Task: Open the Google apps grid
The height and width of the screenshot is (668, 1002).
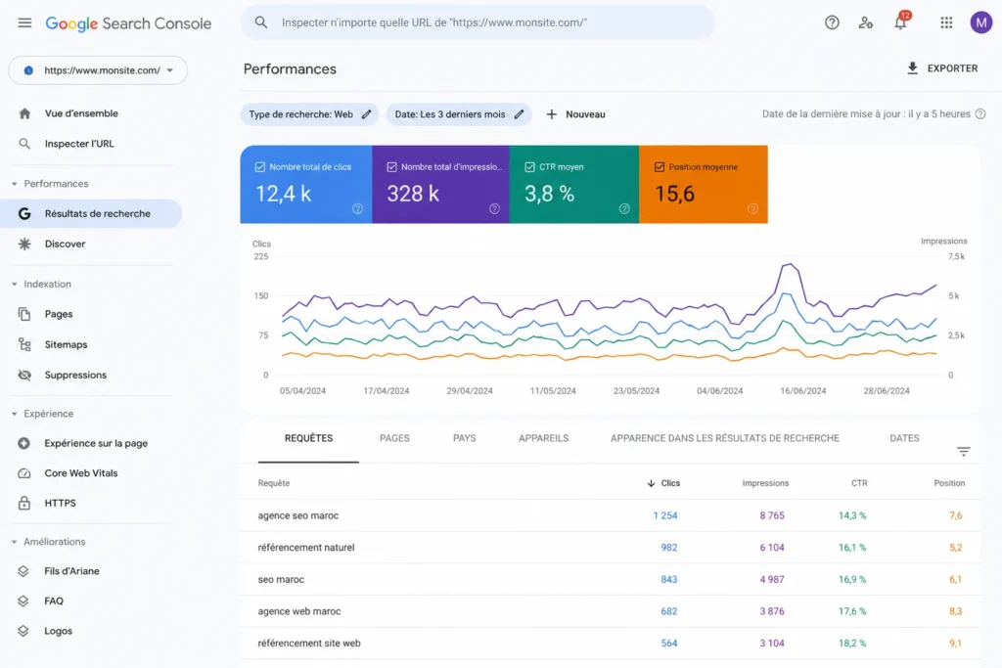Action: coord(946,23)
